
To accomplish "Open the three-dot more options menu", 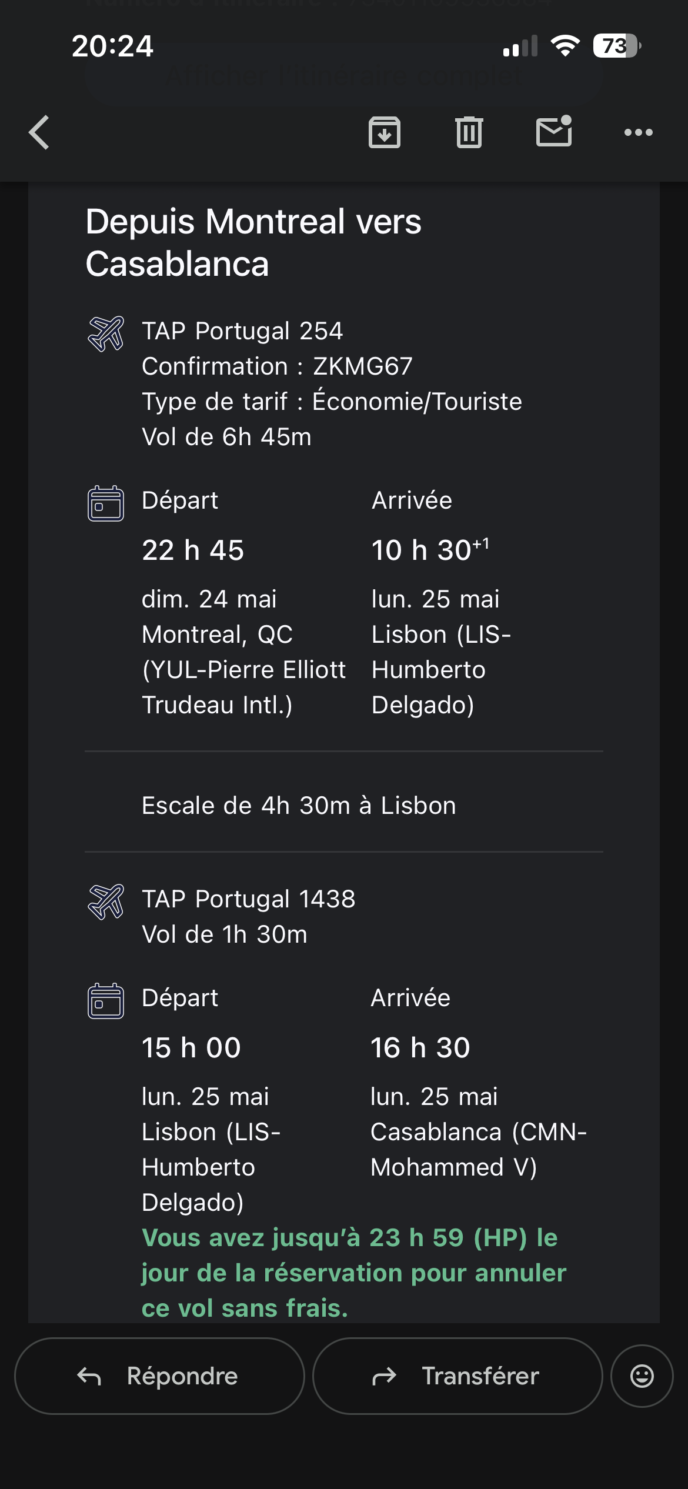I will pyautogui.click(x=638, y=132).
